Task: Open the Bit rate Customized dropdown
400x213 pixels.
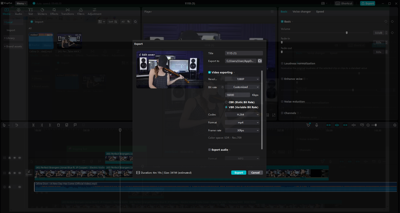Action: pos(242,87)
